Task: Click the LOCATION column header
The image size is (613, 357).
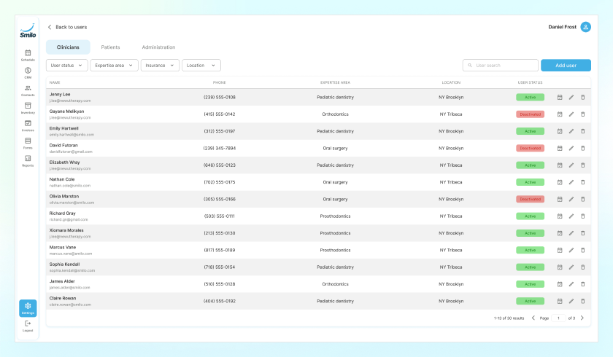Action: coord(451,82)
